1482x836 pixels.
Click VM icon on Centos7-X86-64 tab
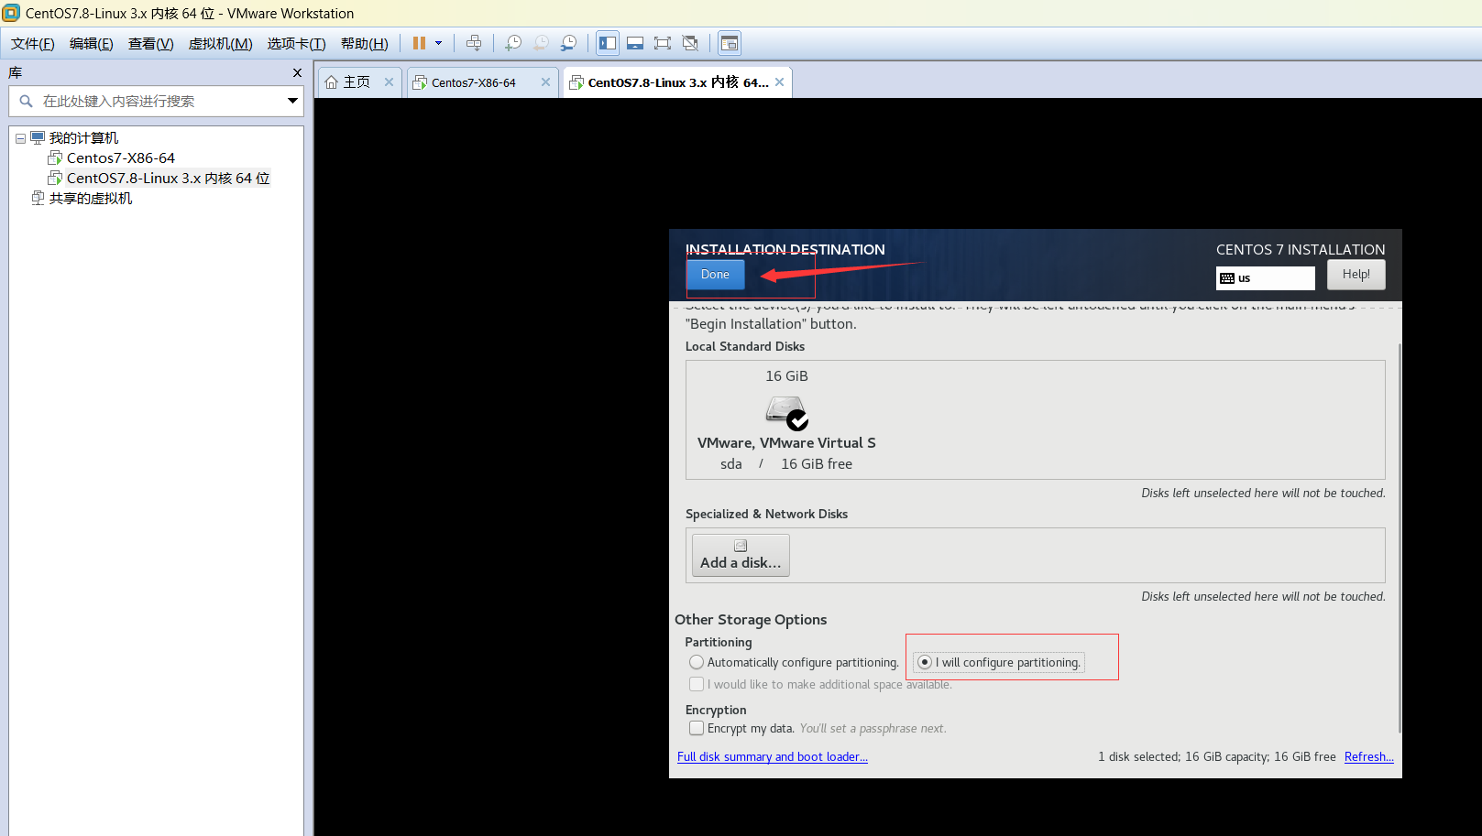pos(420,82)
